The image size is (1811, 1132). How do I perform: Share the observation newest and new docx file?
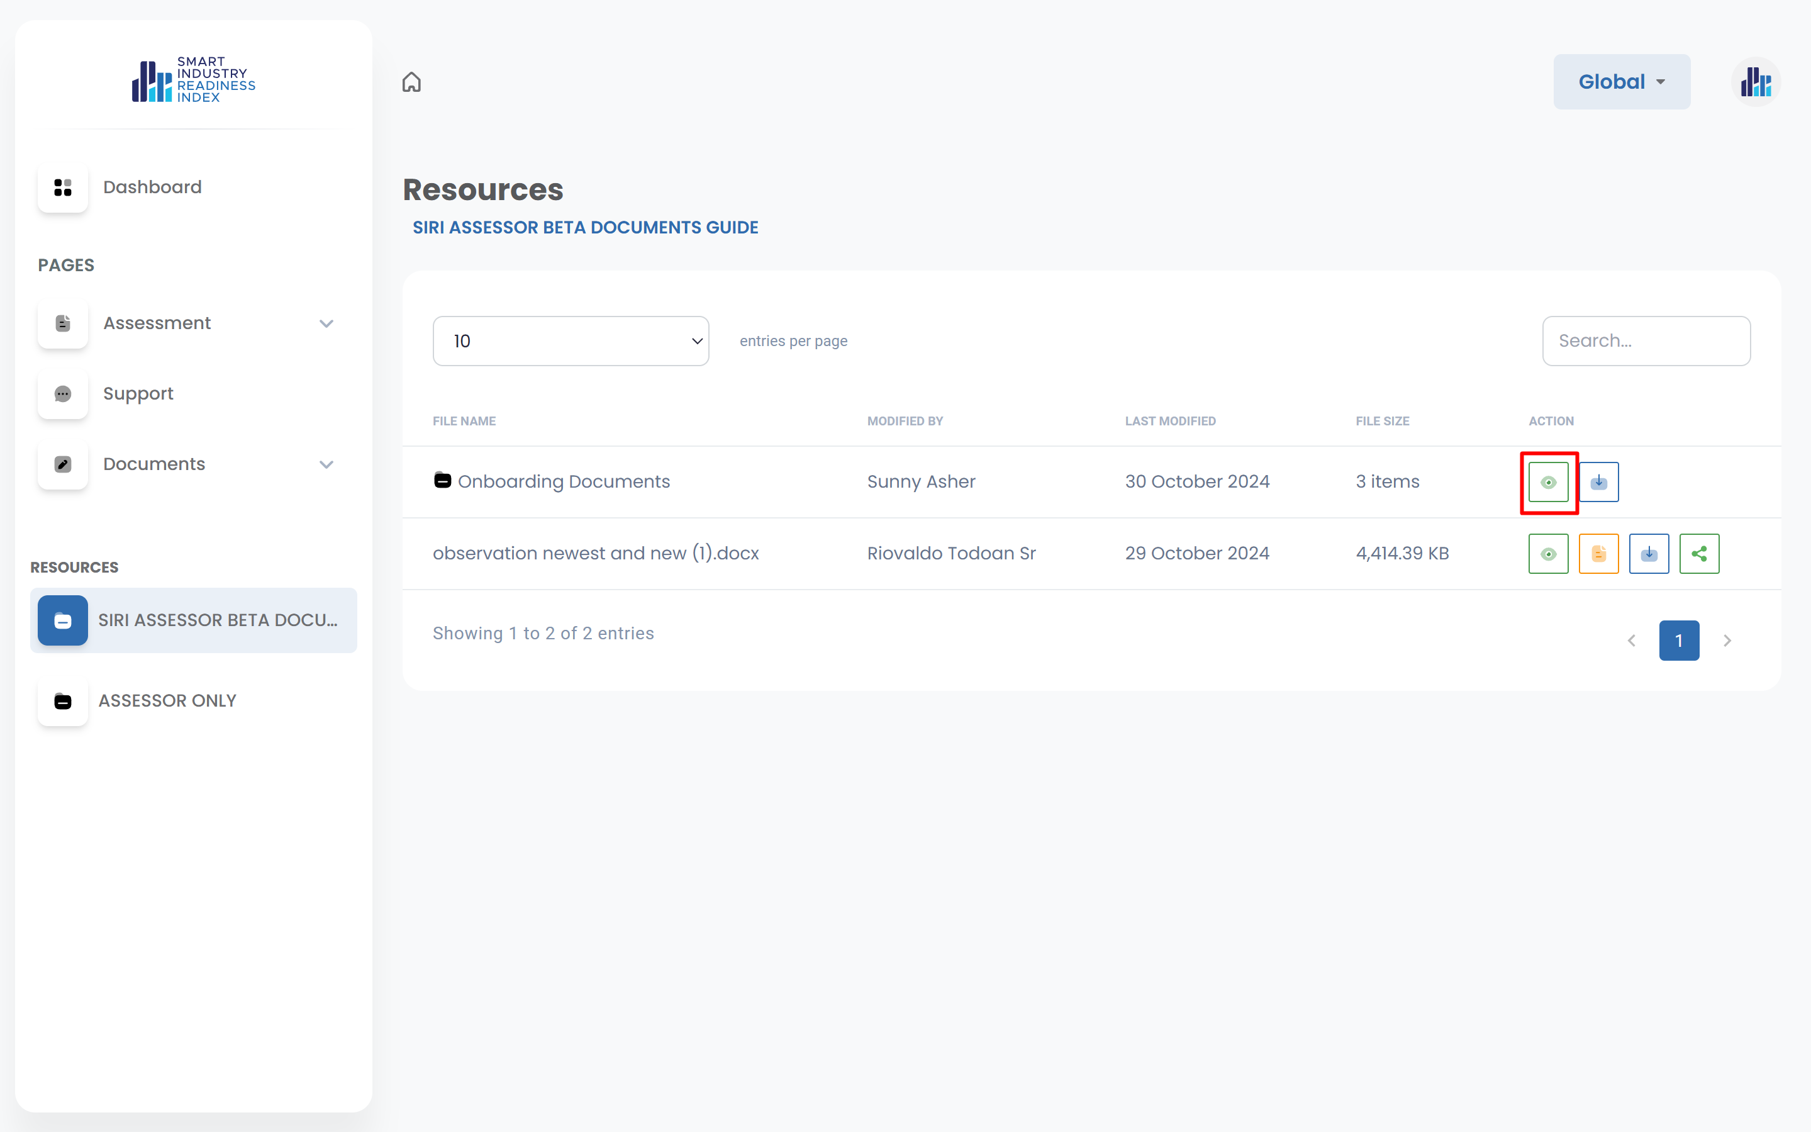click(x=1699, y=554)
